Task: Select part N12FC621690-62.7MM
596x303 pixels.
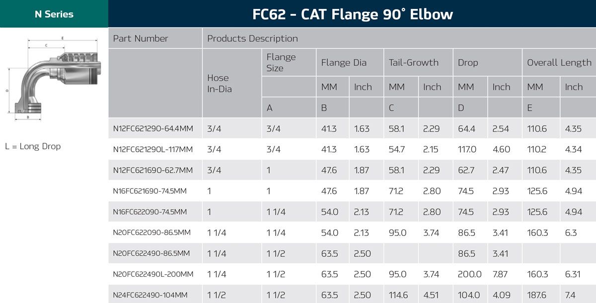Action: tap(152, 170)
